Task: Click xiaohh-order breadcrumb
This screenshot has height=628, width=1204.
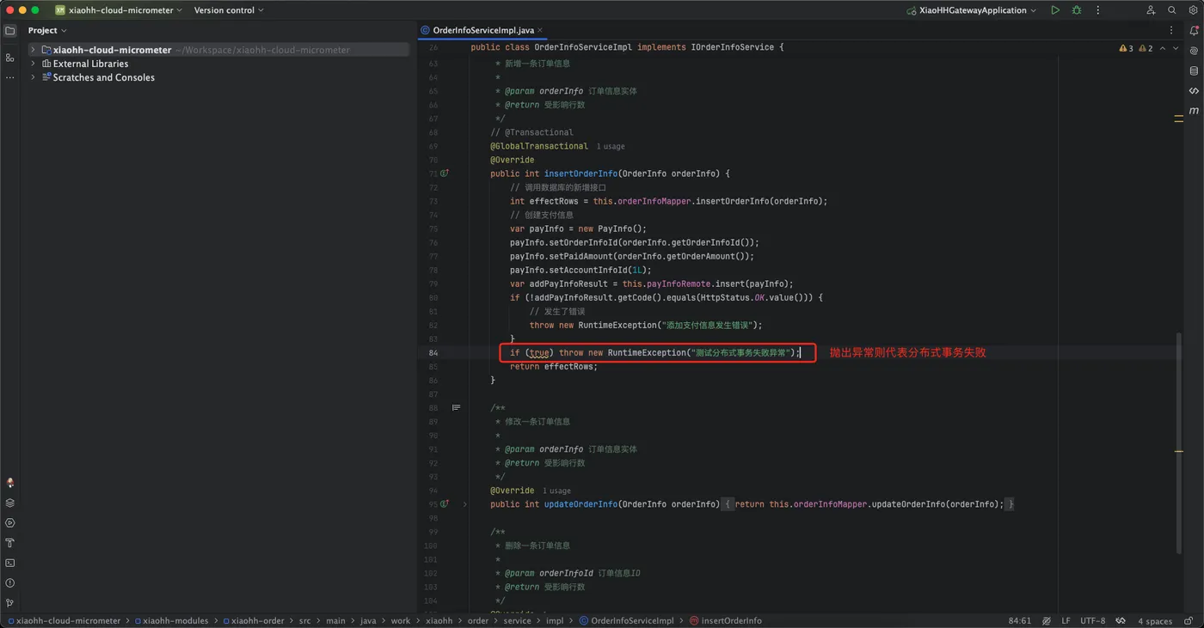Action: click(x=254, y=620)
